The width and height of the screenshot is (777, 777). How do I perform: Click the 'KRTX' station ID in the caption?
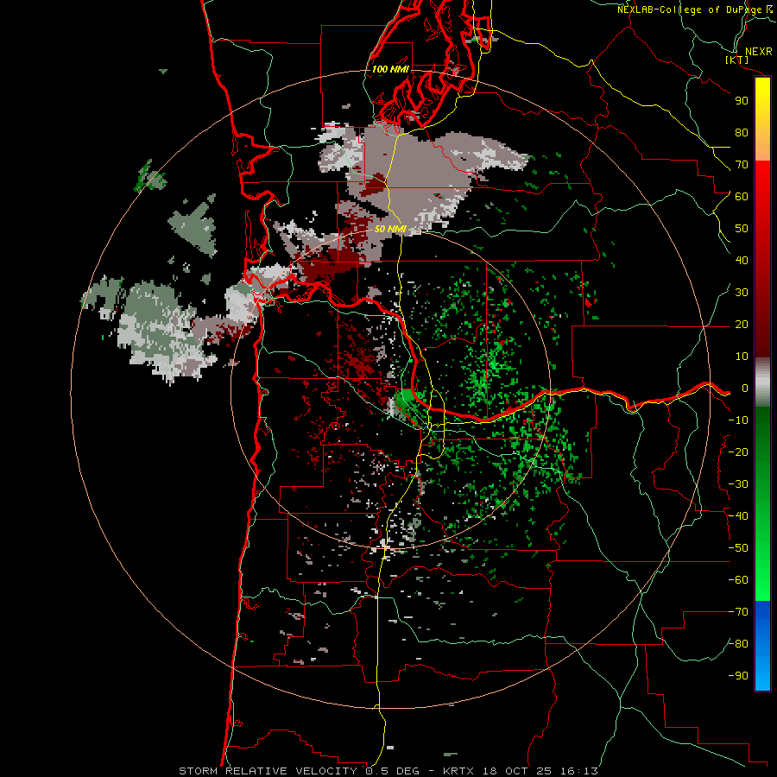coord(458,771)
